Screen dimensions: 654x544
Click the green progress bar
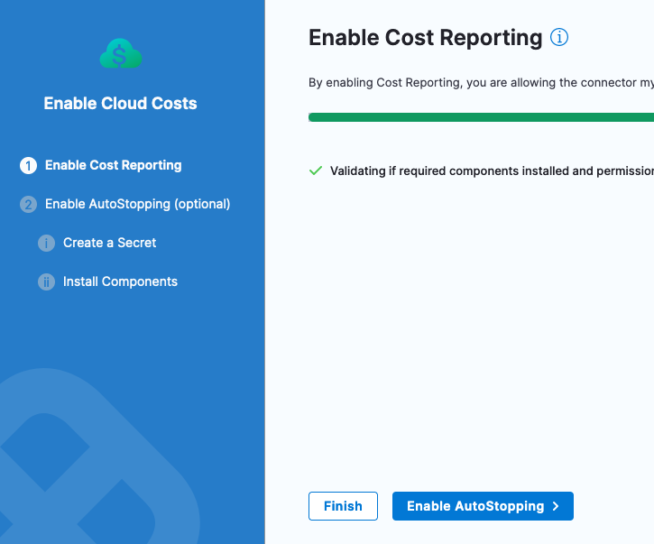pyautogui.click(x=481, y=117)
